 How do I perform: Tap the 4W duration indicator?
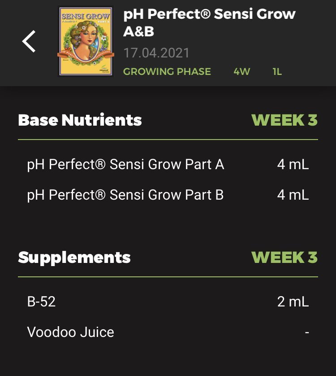(x=241, y=71)
